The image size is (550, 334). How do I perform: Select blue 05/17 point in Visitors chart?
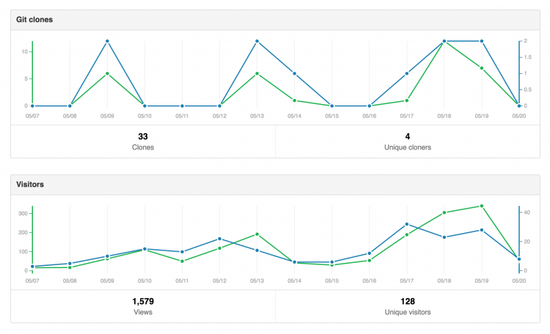(x=407, y=224)
